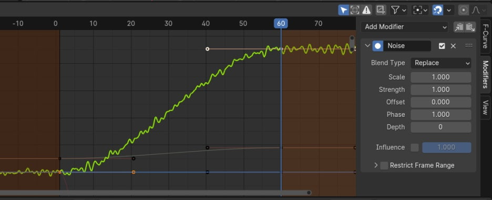Select orange keyframe on frame 0 line
Viewport: 492px width, 200px height.
pos(59,172)
